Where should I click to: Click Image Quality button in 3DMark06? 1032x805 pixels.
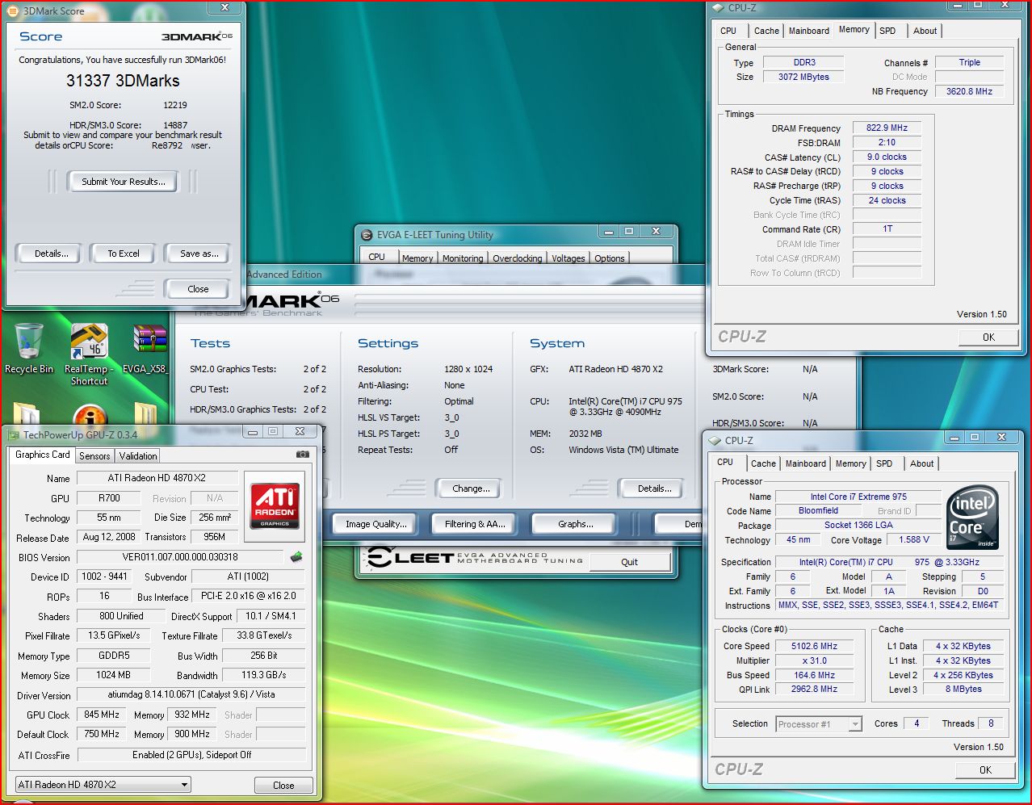375,524
